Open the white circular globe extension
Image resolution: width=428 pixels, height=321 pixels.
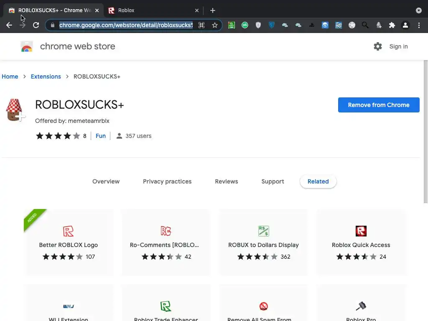(x=352, y=25)
